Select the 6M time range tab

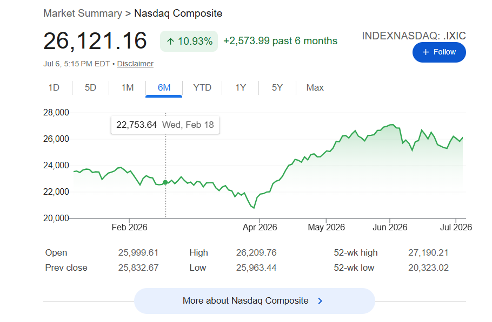(x=164, y=87)
